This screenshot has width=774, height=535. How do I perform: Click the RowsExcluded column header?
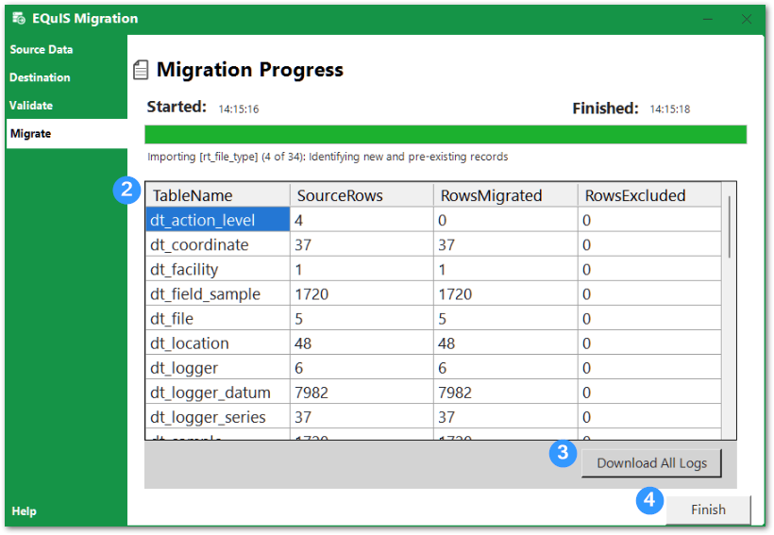(x=649, y=195)
